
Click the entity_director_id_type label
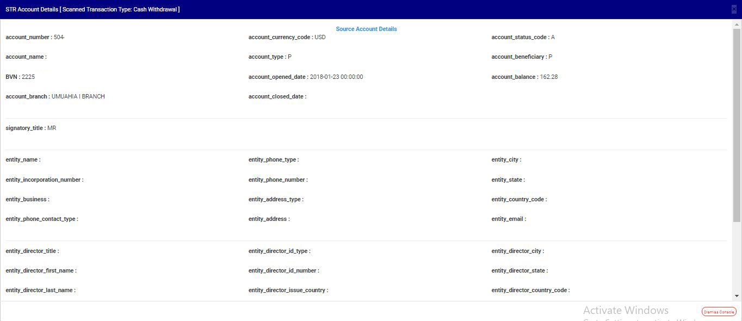pos(279,251)
